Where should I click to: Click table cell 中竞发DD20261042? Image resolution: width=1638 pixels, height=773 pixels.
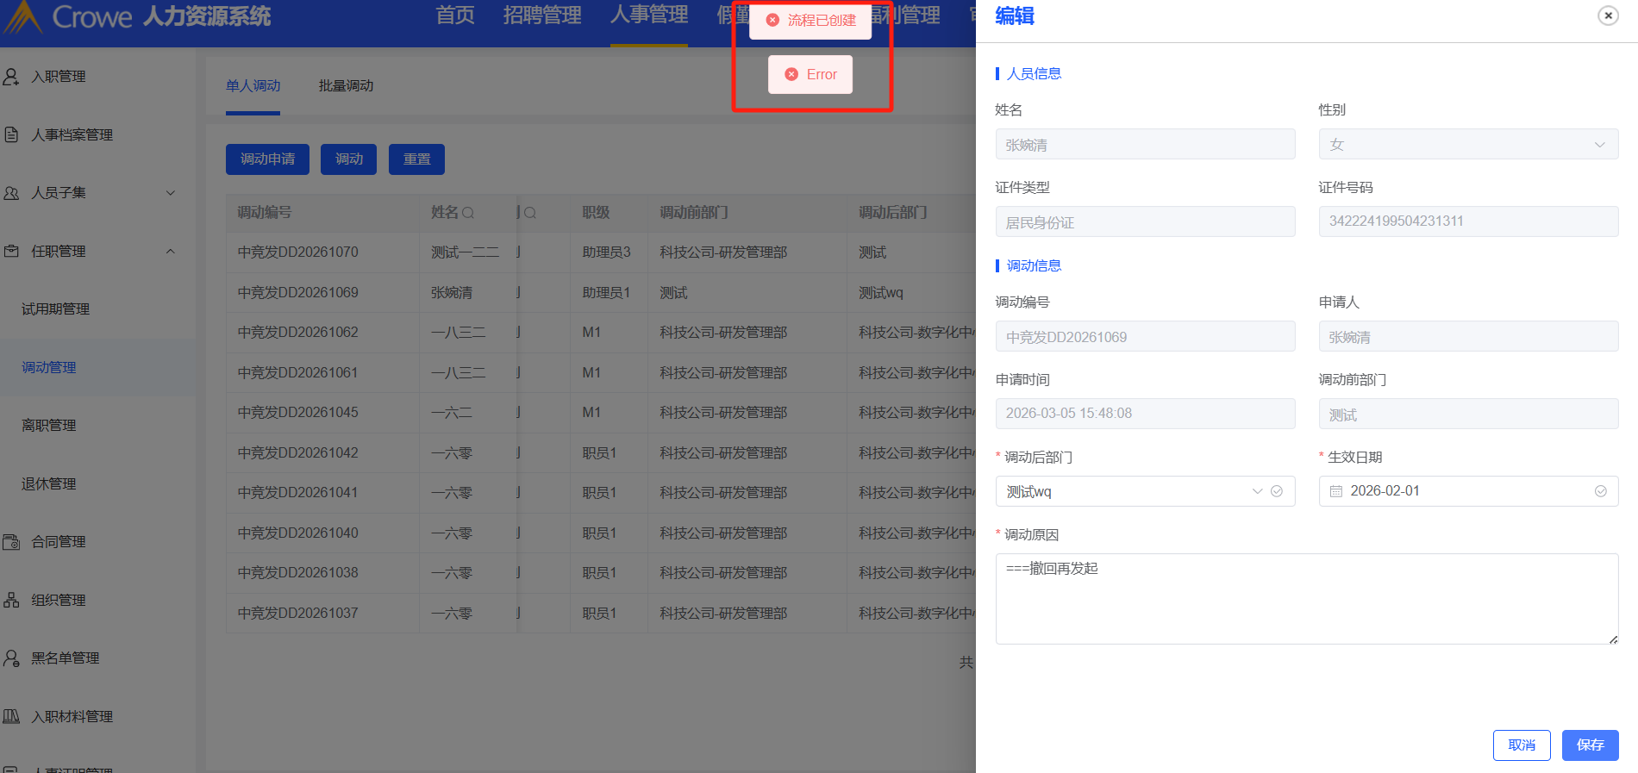click(x=297, y=453)
